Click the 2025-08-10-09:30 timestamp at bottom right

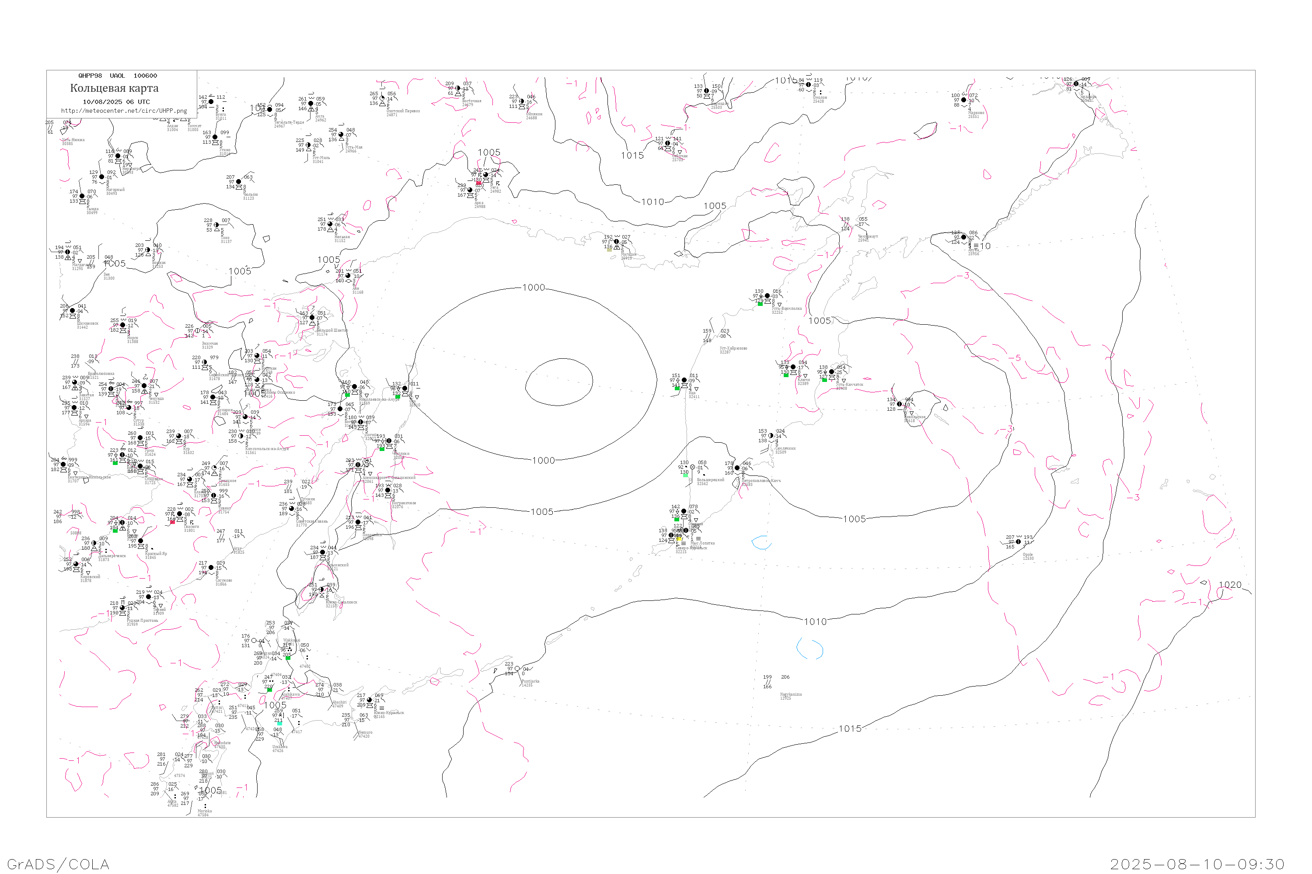pyautogui.click(x=1197, y=864)
